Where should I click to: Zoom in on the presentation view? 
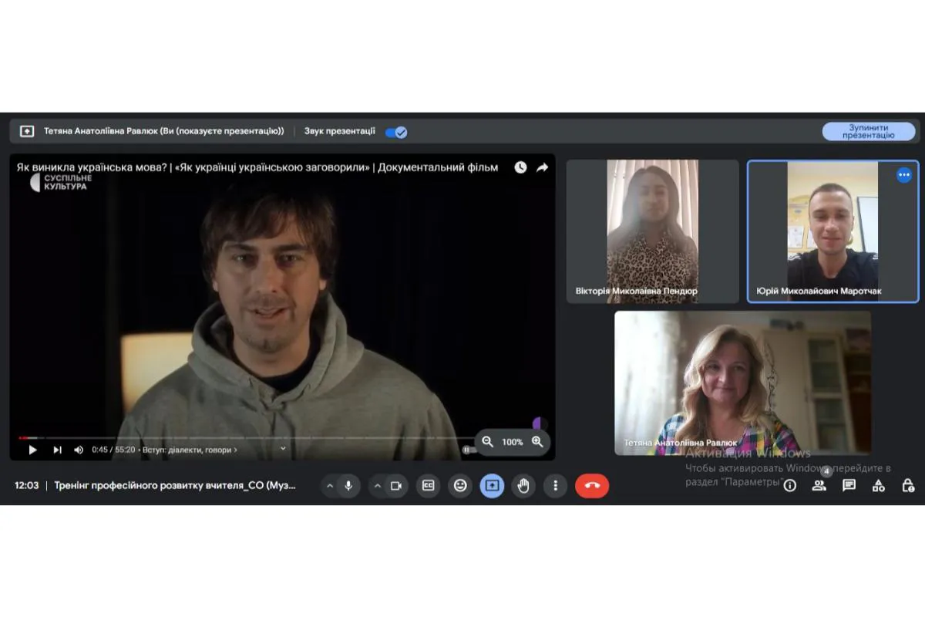[537, 442]
